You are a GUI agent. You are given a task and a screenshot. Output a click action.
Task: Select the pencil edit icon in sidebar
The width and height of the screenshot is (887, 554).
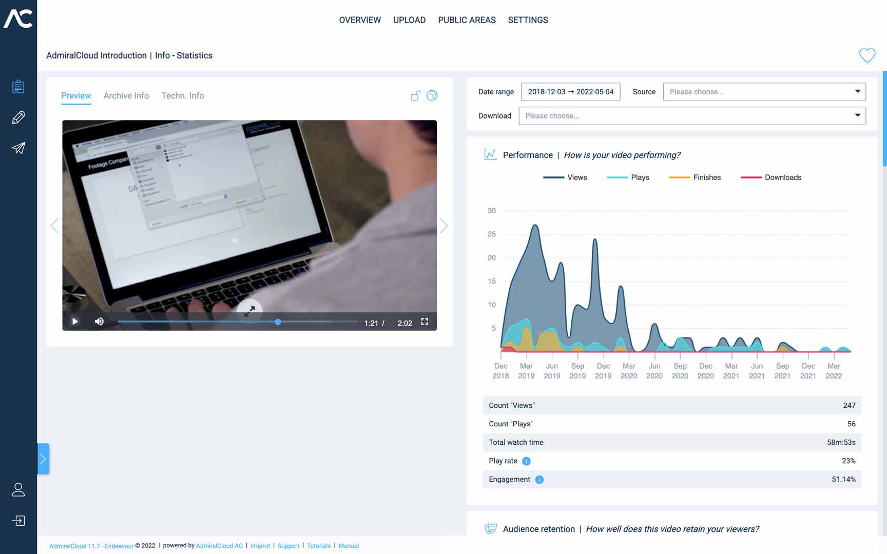18,117
